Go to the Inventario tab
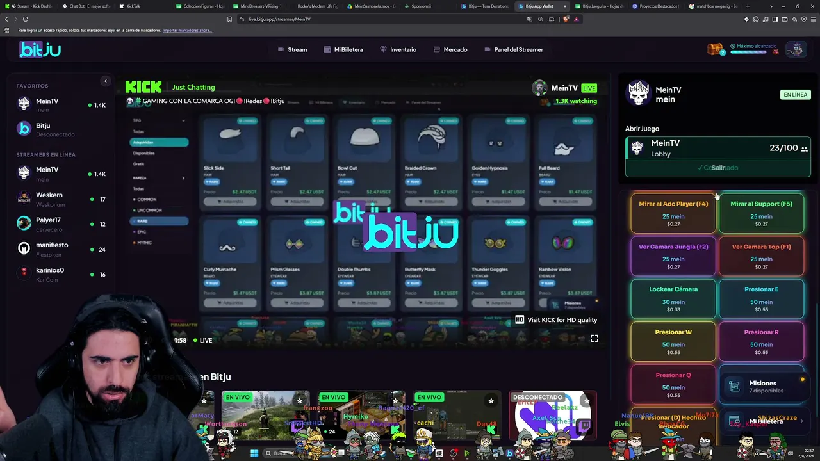This screenshot has height=461, width=820. [398, 49]
